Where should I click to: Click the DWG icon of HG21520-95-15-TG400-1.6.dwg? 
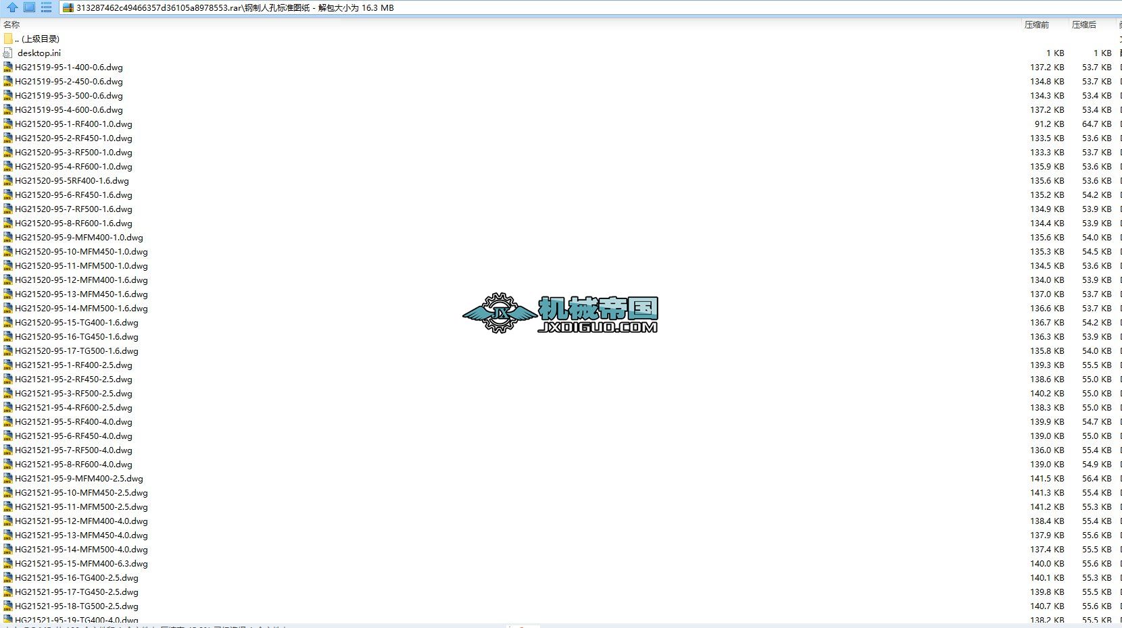click(8, 322)
